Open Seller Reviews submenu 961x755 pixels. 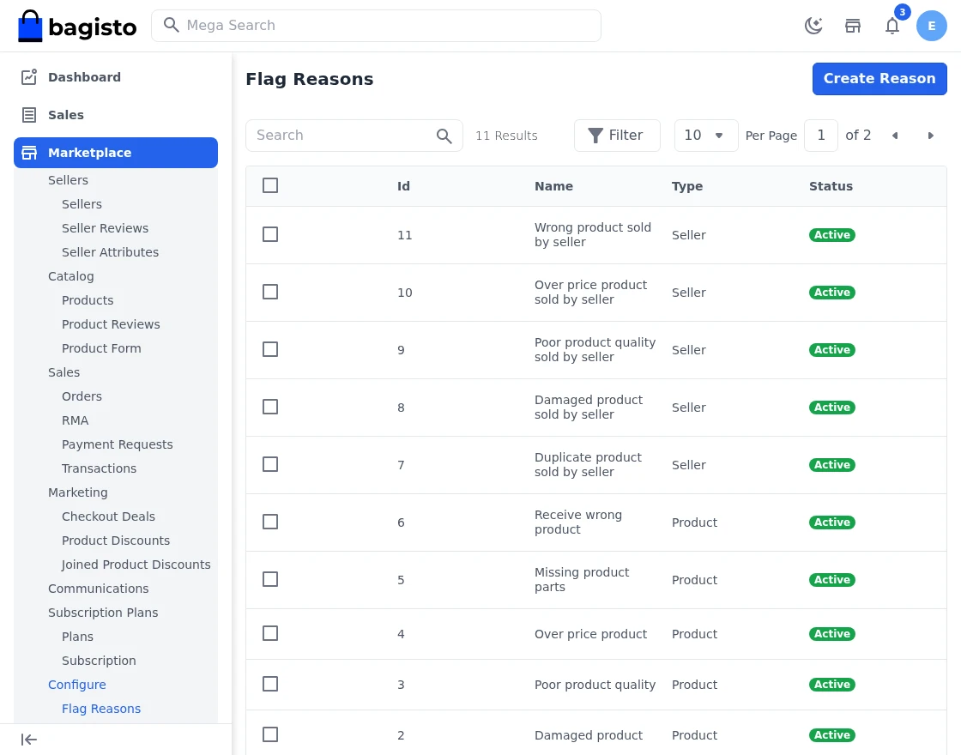tap(105, 228)
